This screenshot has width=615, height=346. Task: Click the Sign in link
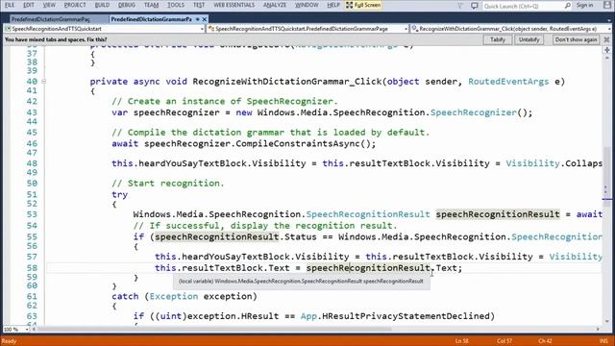(x=585, y=5)
